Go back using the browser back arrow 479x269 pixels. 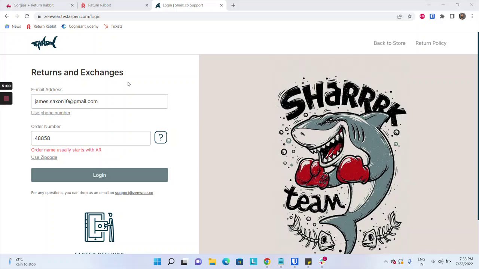point(7,16)
